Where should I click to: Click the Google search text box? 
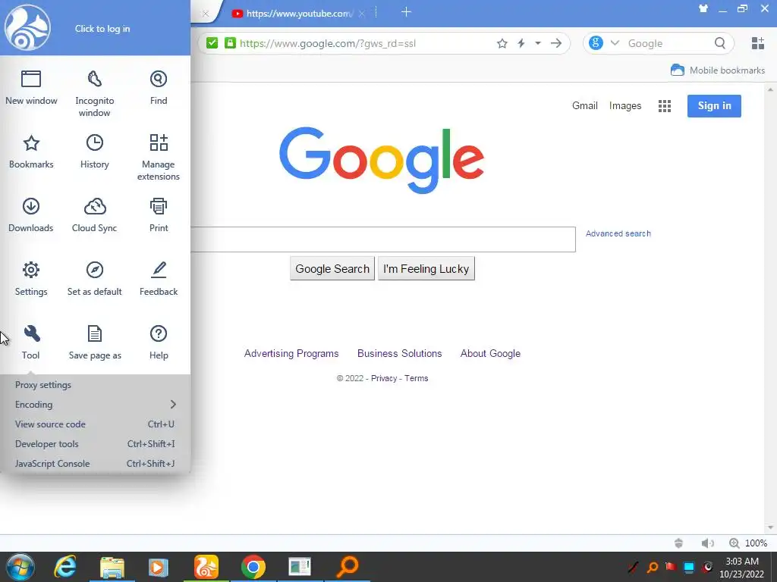coord(382,239)
